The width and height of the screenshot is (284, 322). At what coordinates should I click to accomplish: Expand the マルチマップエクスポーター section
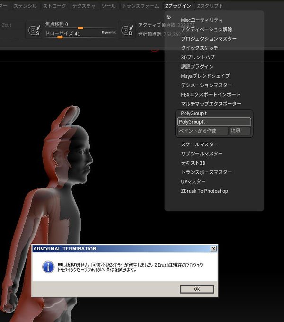(x=211, y=104)
